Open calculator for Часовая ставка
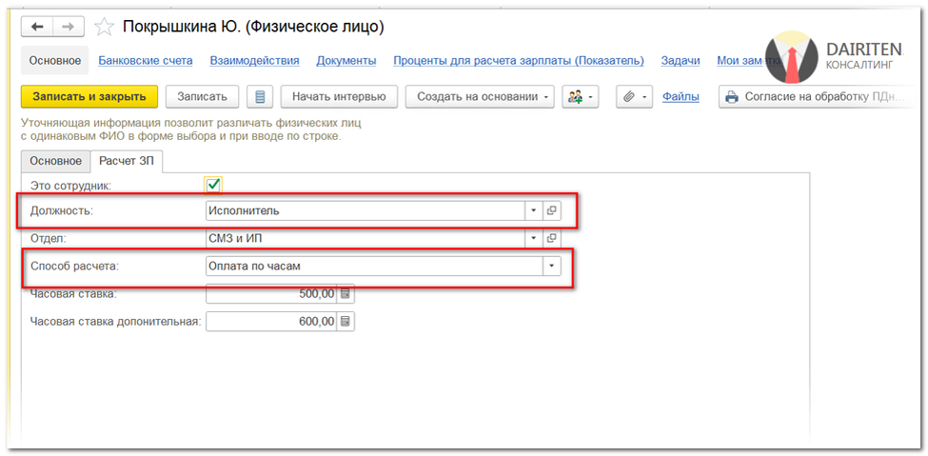Screen dimensions: 928x456 tap(346, 294)
